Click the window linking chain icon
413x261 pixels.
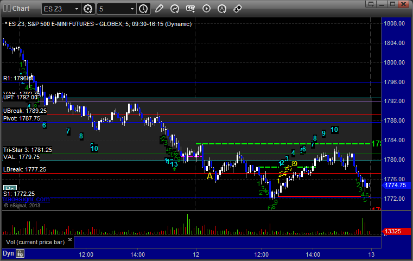(x=238, y=9)
